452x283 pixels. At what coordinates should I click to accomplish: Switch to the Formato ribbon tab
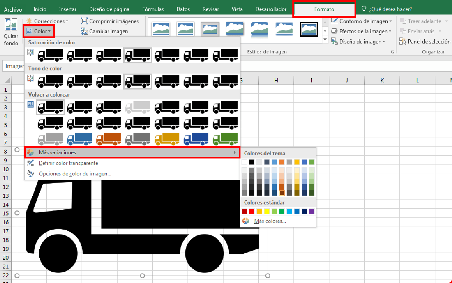pyautogui.click(x=324, y=9)
